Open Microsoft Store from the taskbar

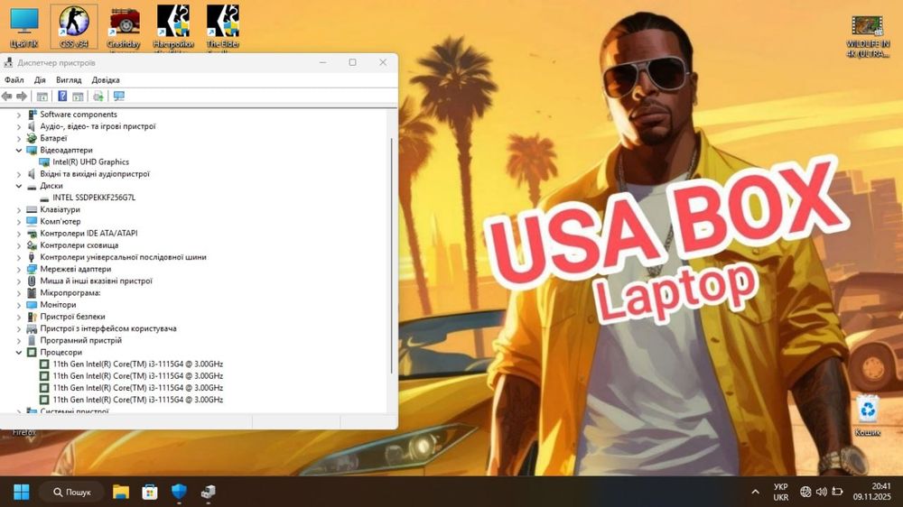[x=150, y=492]
